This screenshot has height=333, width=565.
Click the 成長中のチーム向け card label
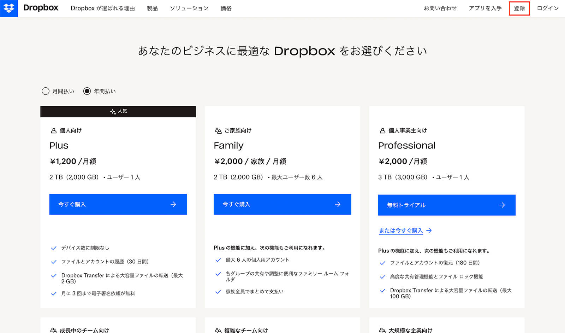[x=84, y=330]
